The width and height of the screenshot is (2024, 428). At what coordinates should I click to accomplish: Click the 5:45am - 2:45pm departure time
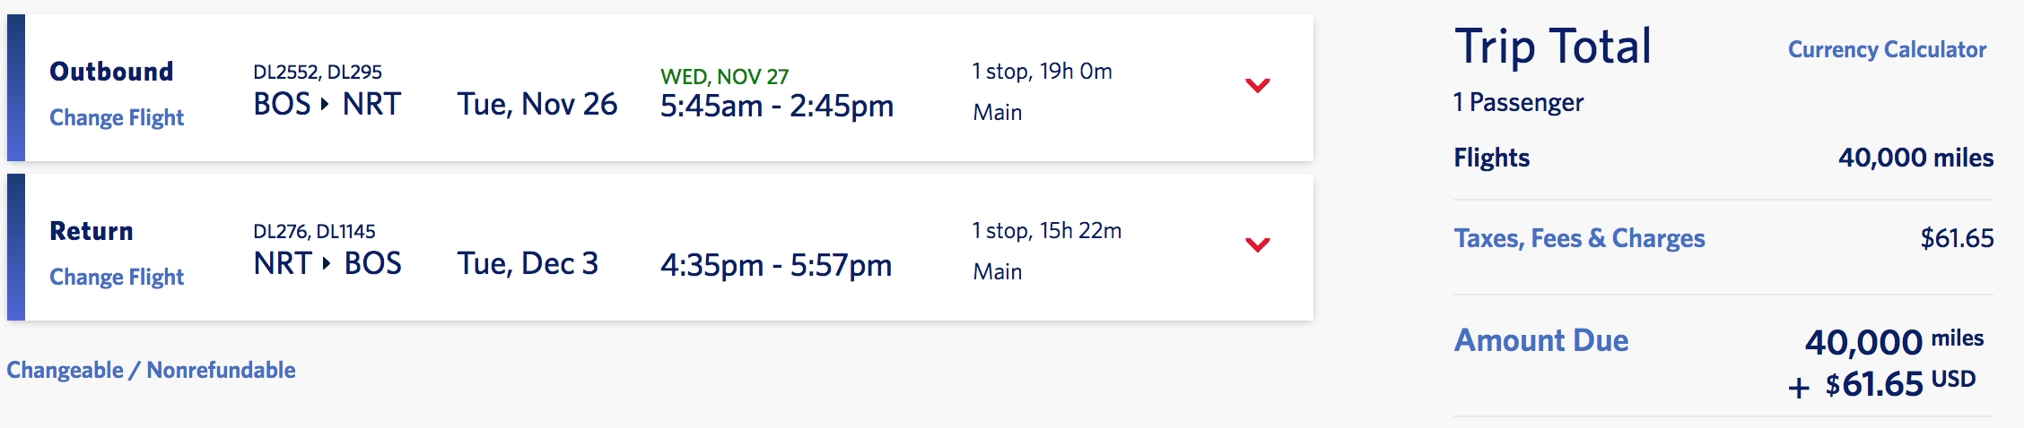pos(777,107)
